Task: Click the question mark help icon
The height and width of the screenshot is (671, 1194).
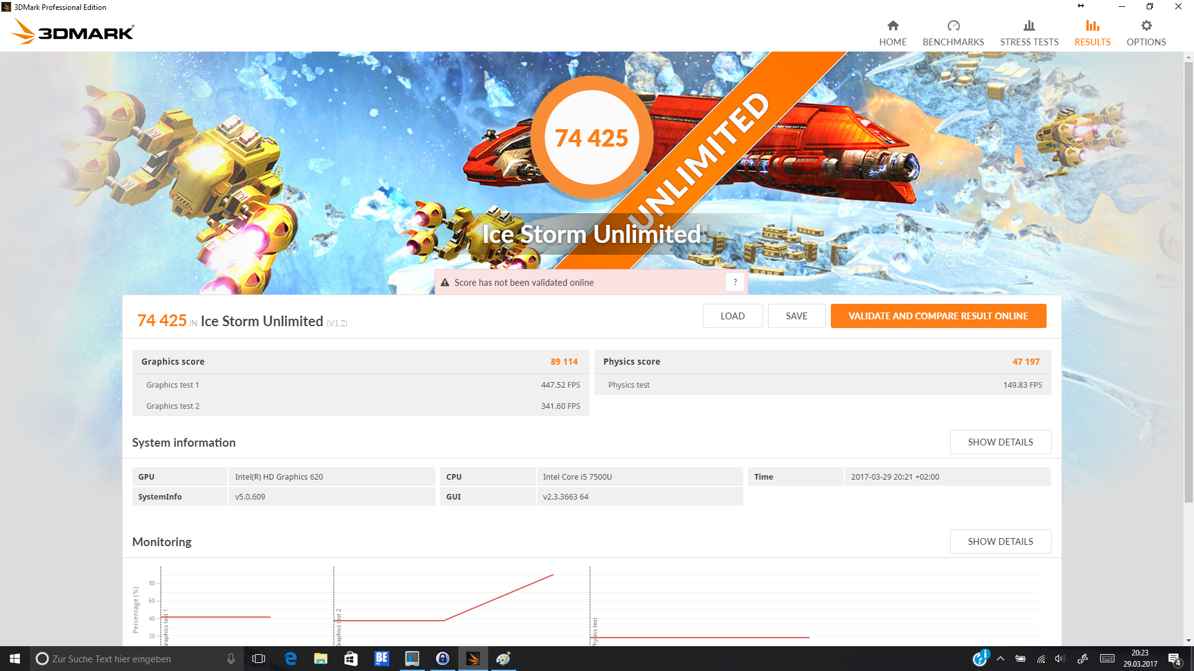Action: tap(735, 282)
